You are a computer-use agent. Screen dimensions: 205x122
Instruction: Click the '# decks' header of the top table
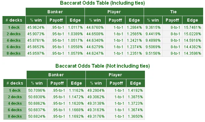14,20
